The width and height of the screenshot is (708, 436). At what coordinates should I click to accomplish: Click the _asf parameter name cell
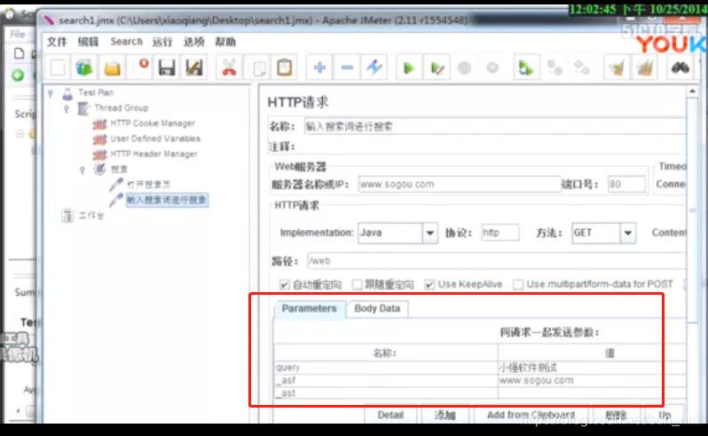(386, 380)
